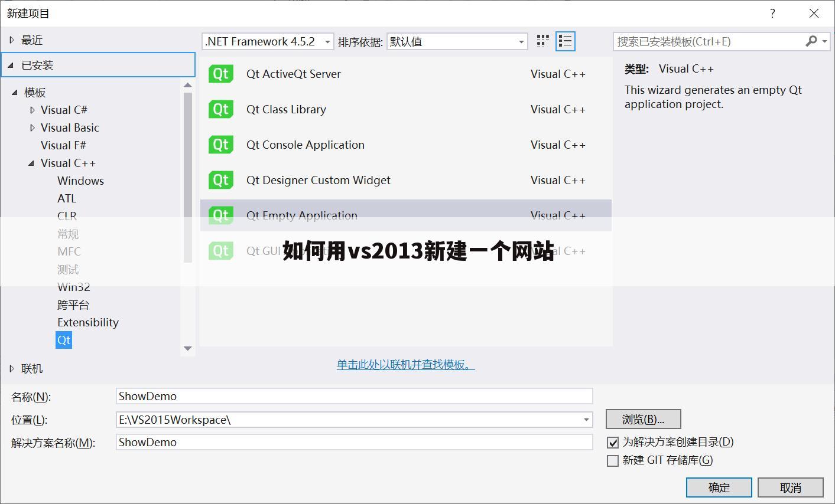Open the location path dropdown arrow

586,420
